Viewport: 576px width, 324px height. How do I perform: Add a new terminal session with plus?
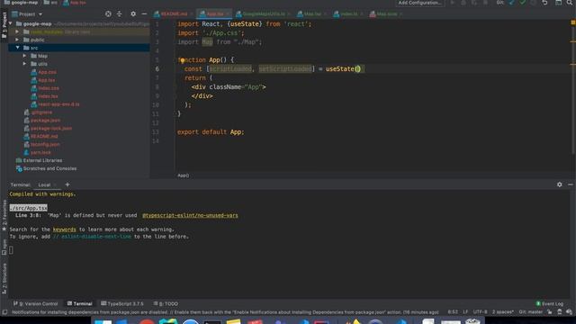67,184
